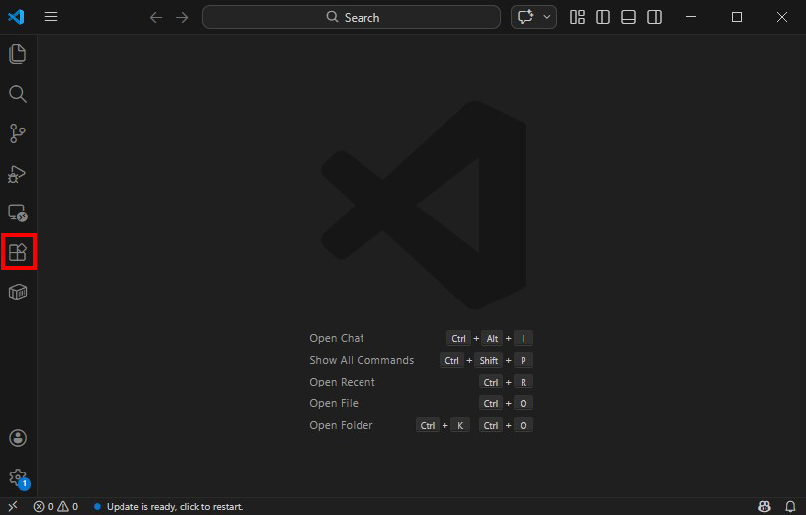Open the Search view from activity bar
The image size is (806, 515).
pyautogui.click(x=17, y=94)
